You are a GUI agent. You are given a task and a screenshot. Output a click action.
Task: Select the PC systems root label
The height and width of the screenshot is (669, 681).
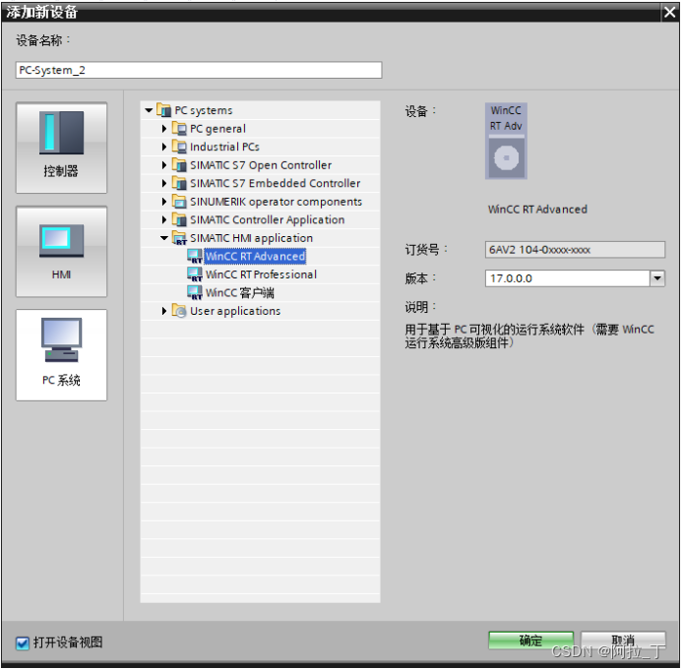point(204,110)
